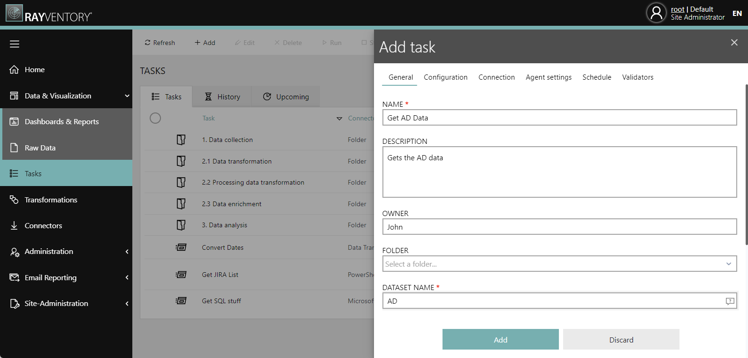Click the dataset name help icon
Viewport: 748px width, 358px height.
click(x=730, y=301)
